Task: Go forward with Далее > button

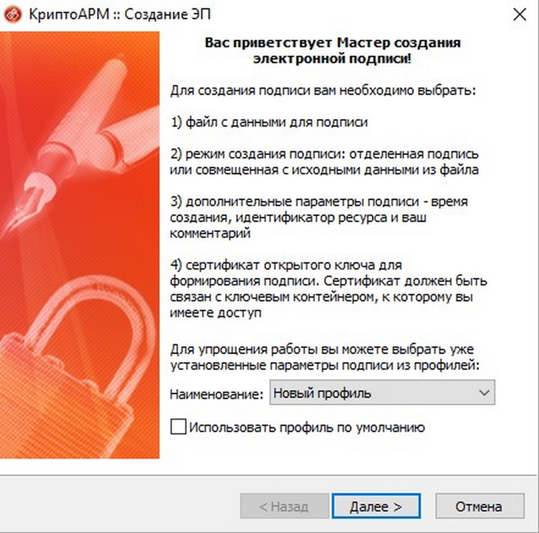Action: [x=376, y=506]
